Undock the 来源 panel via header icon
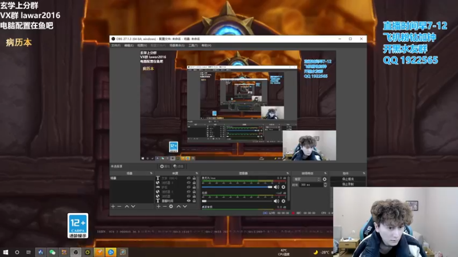This screenshot has height=257, width=458. coord(196,174)
